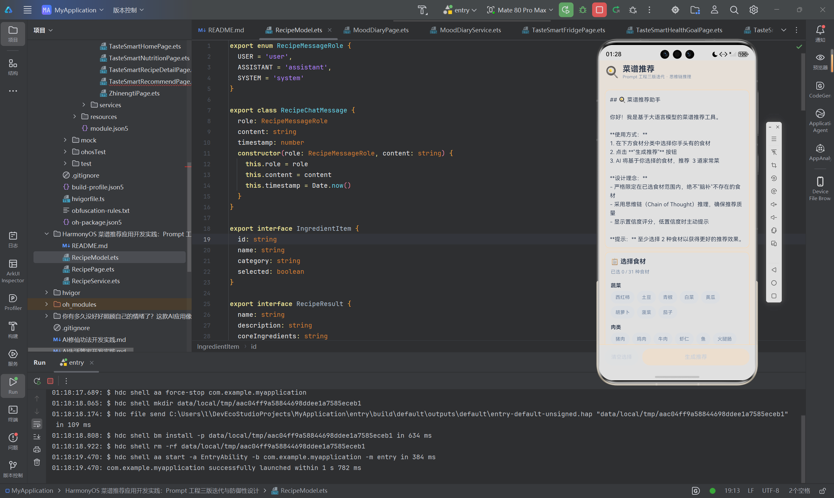The image size is (834, 498).
Task: Toggle soft-wrap in Run console
Action: [x=37, y=424]
